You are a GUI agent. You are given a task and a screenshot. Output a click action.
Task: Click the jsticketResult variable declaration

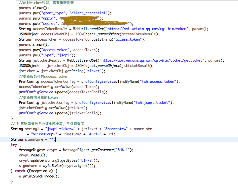coord(47,61)
